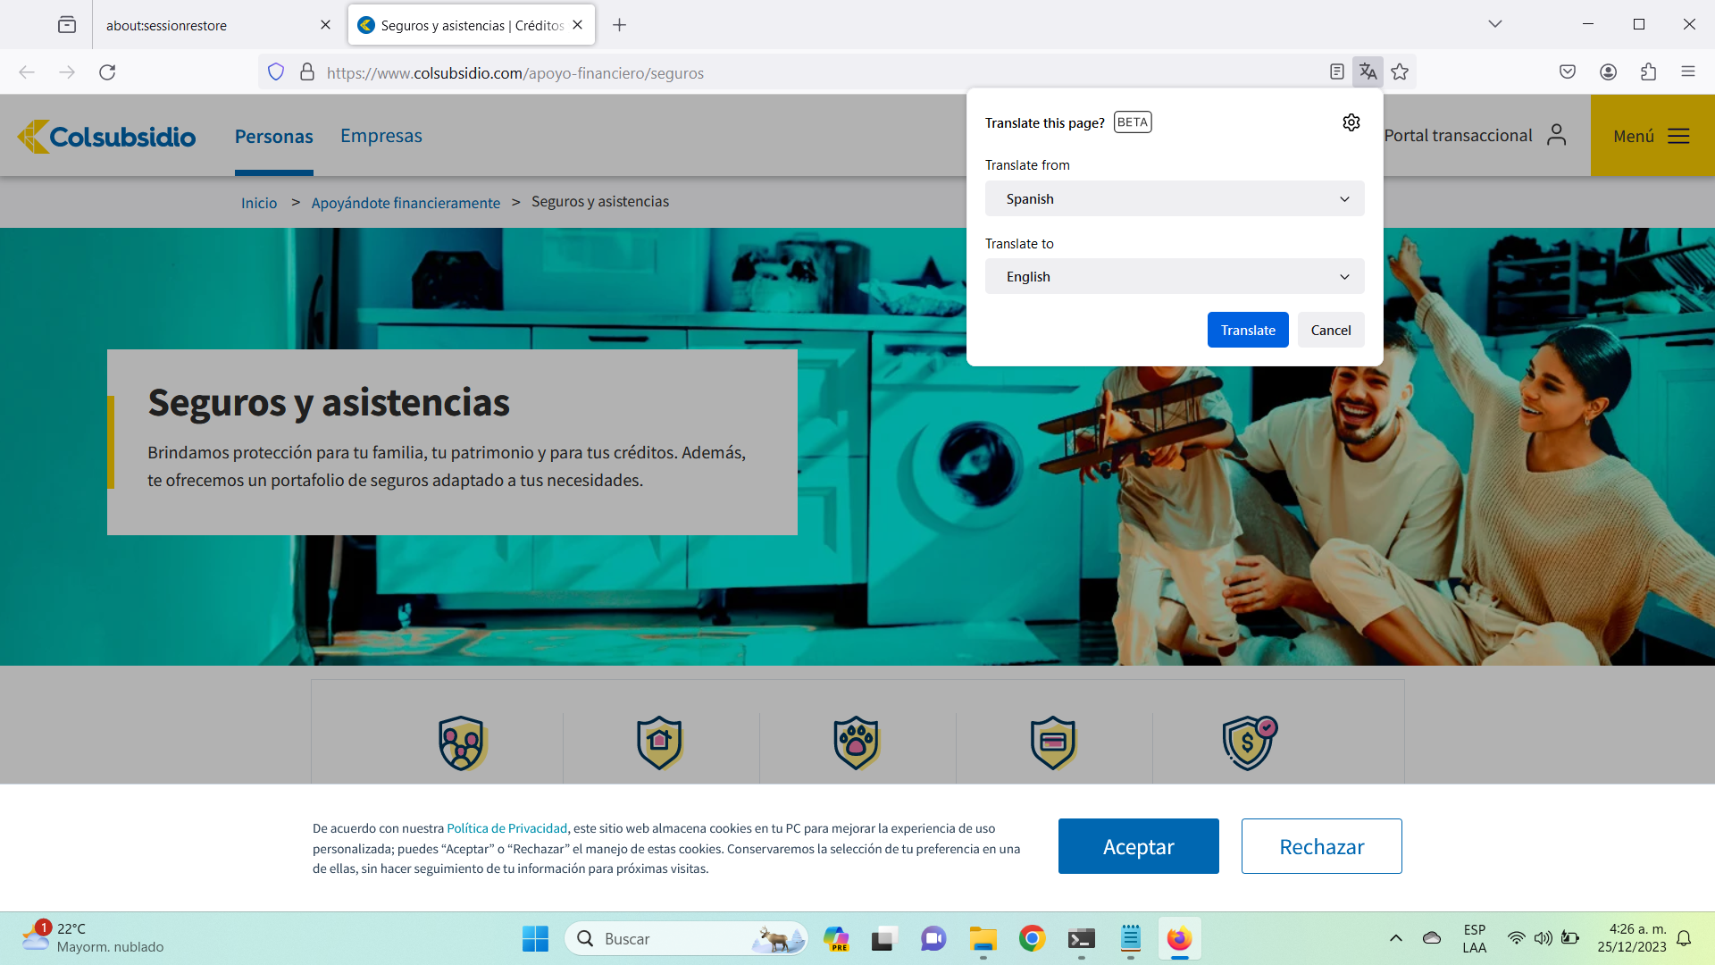This screenshot has height=965, width=1715.
Task: Open Google Chrome from the taskbar
Action: [x=1032, y=938]
